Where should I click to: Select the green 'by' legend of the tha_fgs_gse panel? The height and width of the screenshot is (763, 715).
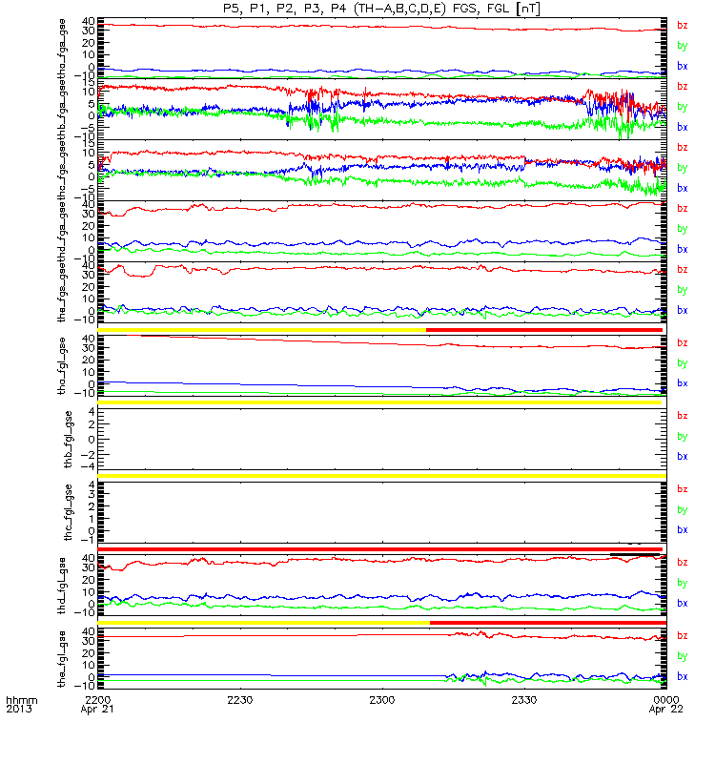682,46
